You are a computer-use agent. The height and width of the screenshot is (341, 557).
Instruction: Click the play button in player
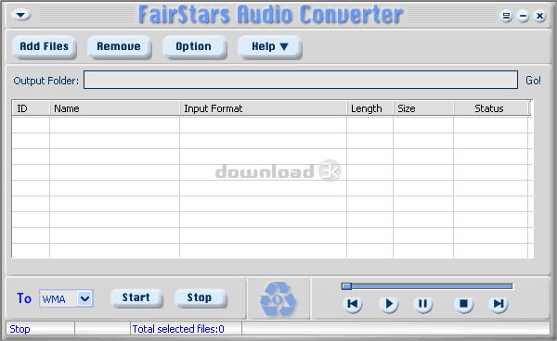388,304
